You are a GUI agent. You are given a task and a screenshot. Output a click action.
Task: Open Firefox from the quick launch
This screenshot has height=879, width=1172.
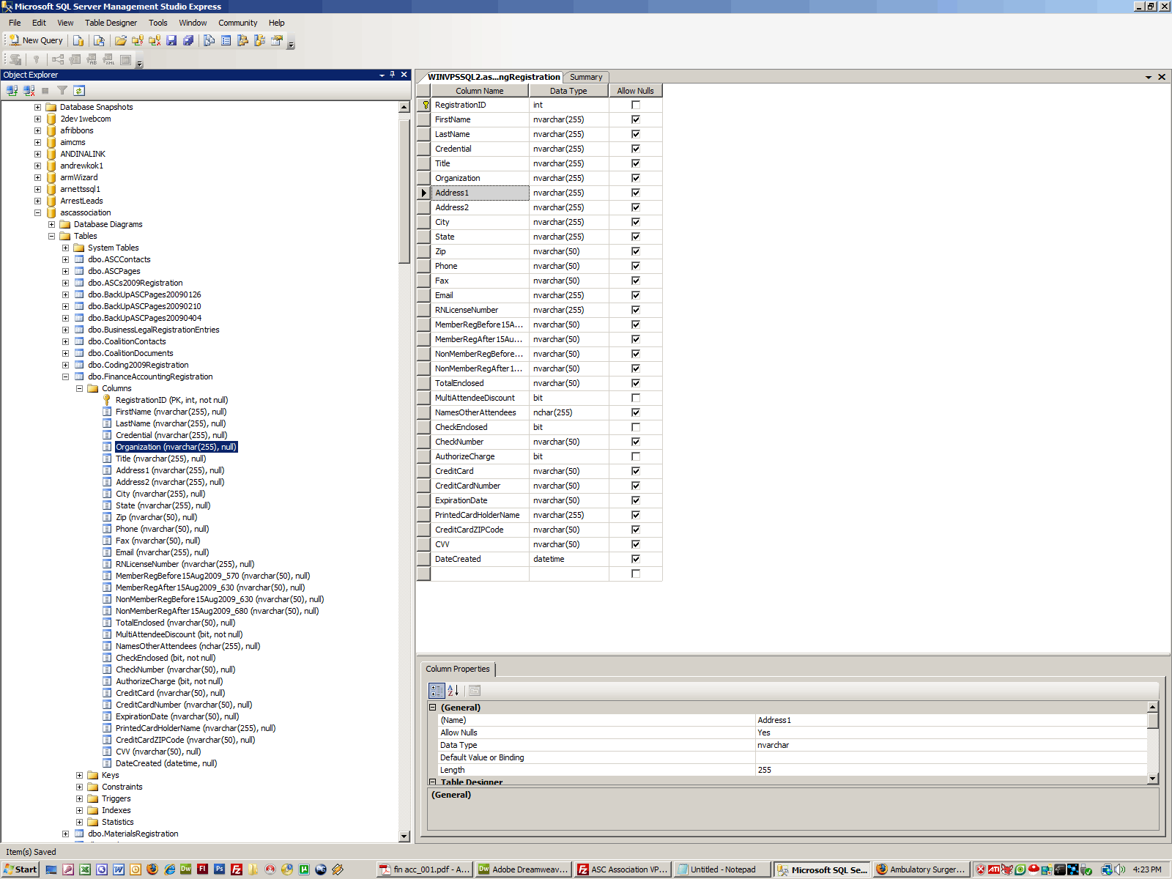click(152, 869)
